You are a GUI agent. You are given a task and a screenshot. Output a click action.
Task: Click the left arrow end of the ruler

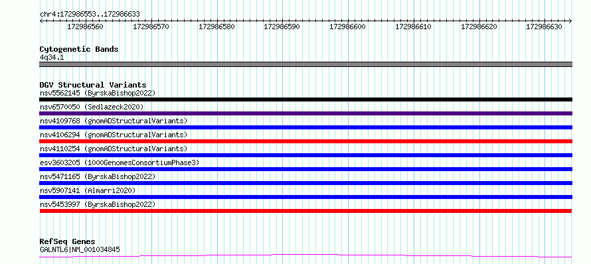(41, 21)
